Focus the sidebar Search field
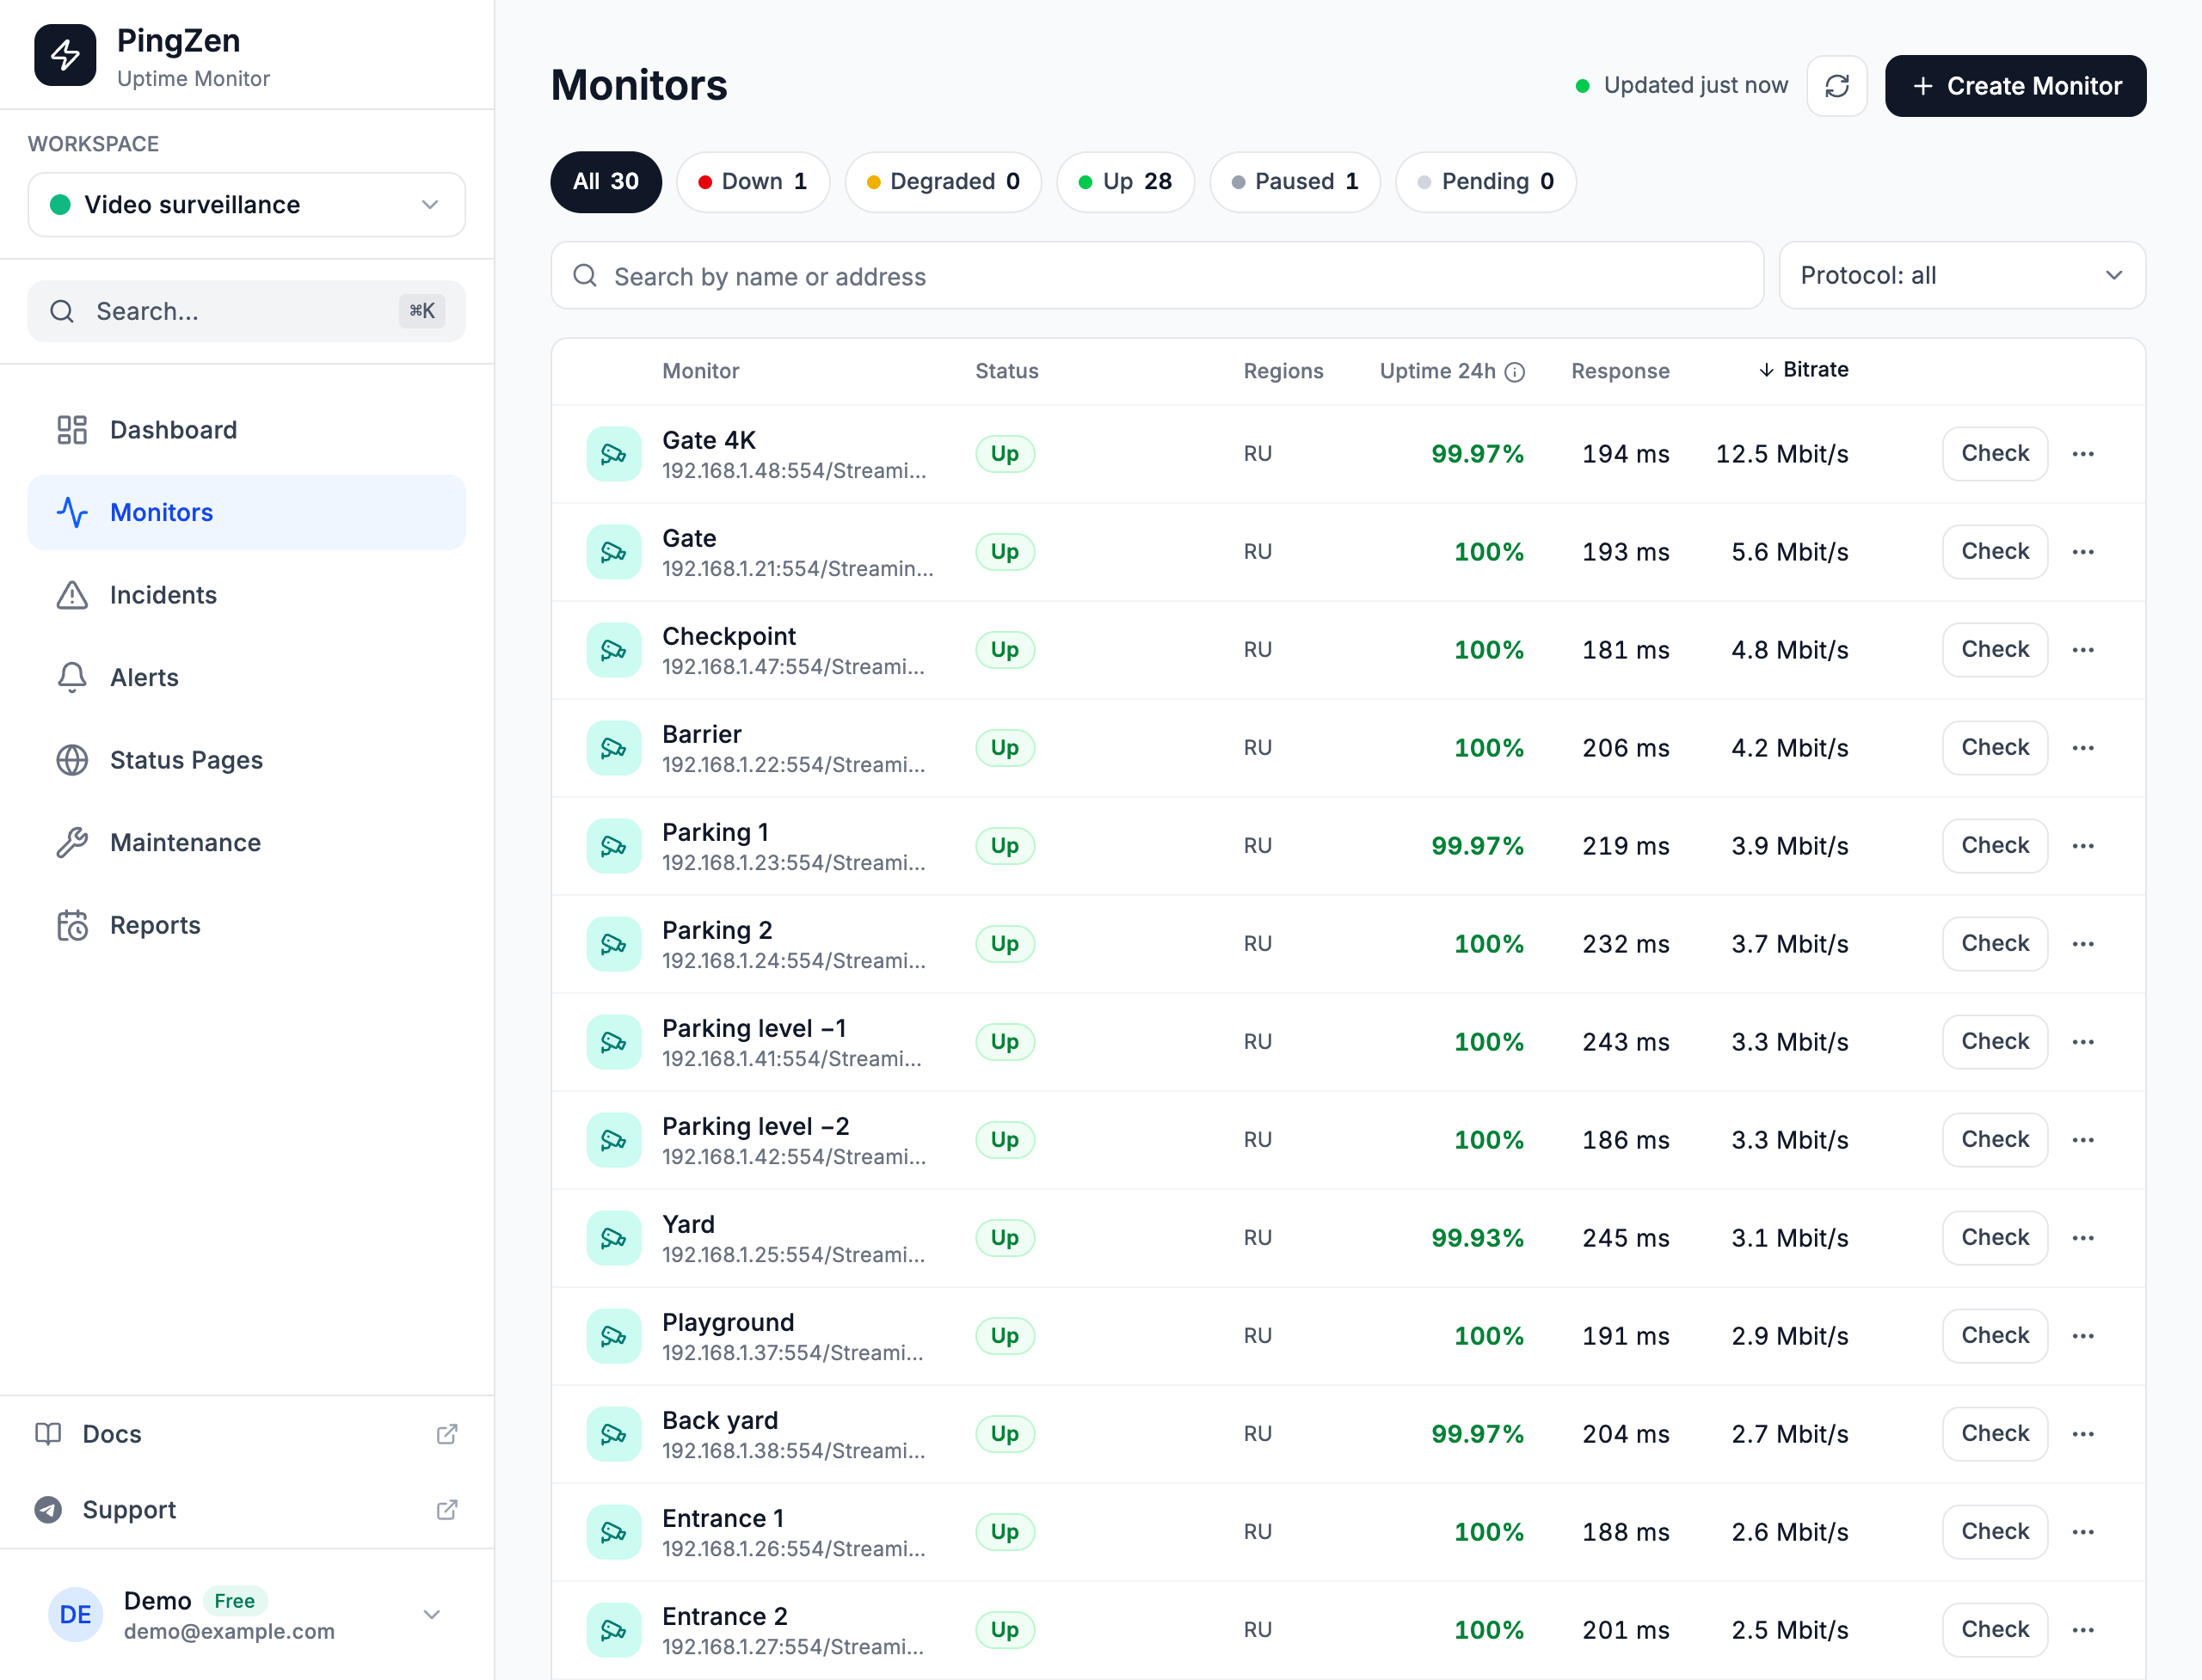 246,312
